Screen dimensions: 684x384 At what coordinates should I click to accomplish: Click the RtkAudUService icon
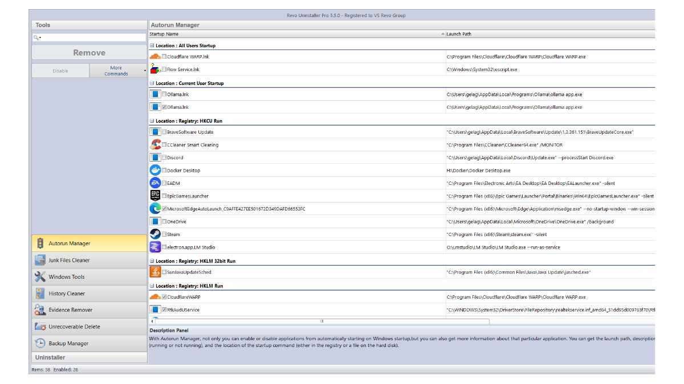click(155, 310)
